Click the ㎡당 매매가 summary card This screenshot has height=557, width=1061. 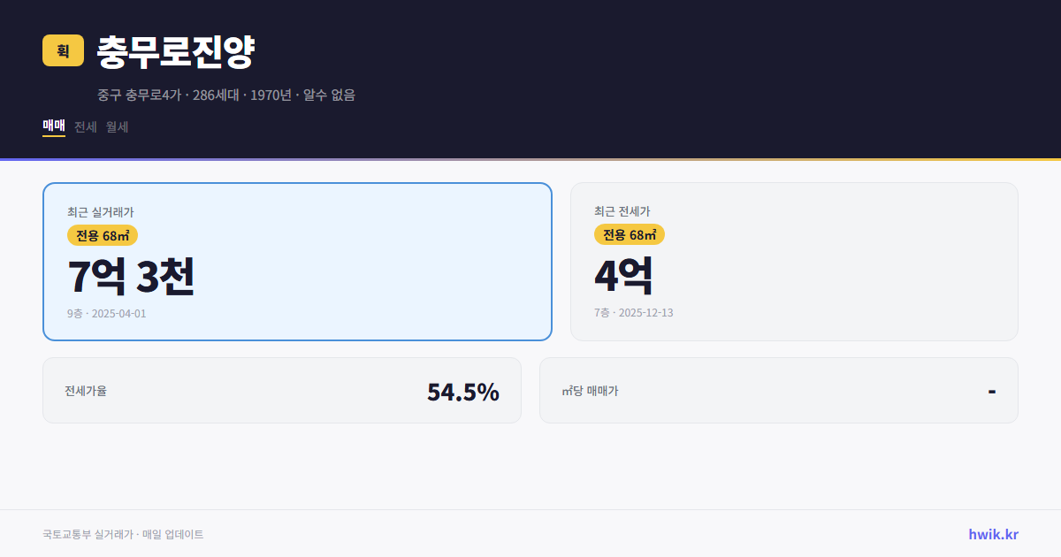[x=778, y=390]
